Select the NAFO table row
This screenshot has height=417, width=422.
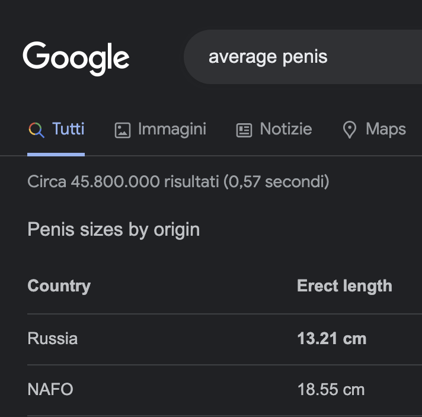[225, 390]
